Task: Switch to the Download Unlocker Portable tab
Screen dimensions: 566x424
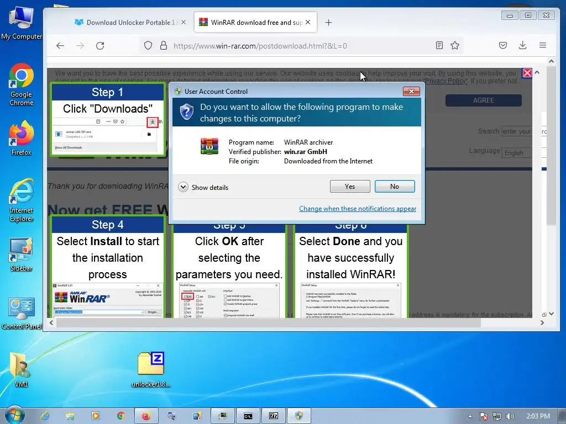Action: click(130, 22)
